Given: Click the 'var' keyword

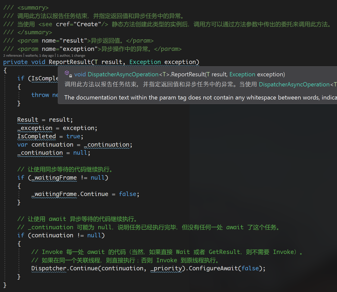Looking at the screenshot, I should [x=22, y=145].
